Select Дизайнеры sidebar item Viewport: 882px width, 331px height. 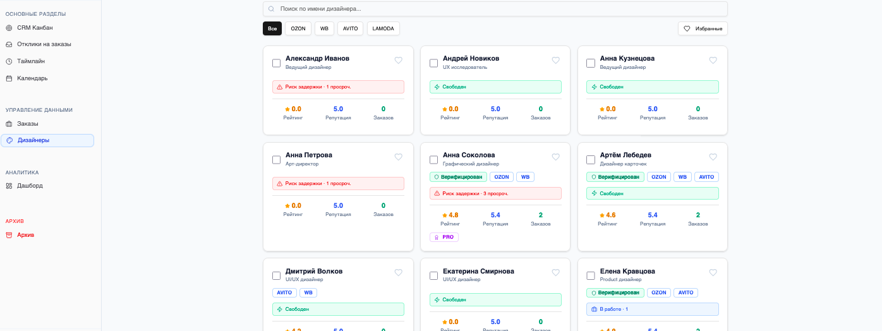(x=47, y=140)
